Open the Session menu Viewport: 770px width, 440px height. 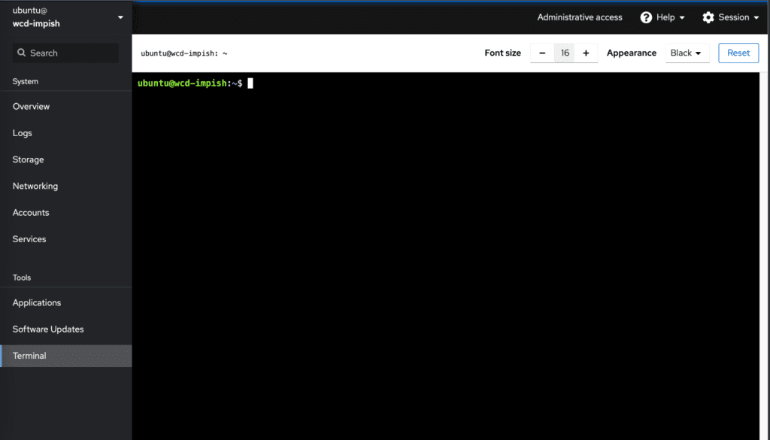tap(731, 17)
